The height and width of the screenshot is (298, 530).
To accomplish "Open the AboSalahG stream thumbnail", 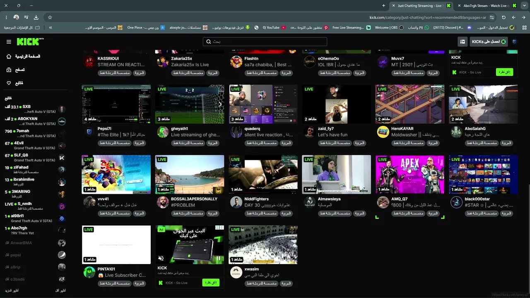I will pyautogui.click(x=483, y=104).
